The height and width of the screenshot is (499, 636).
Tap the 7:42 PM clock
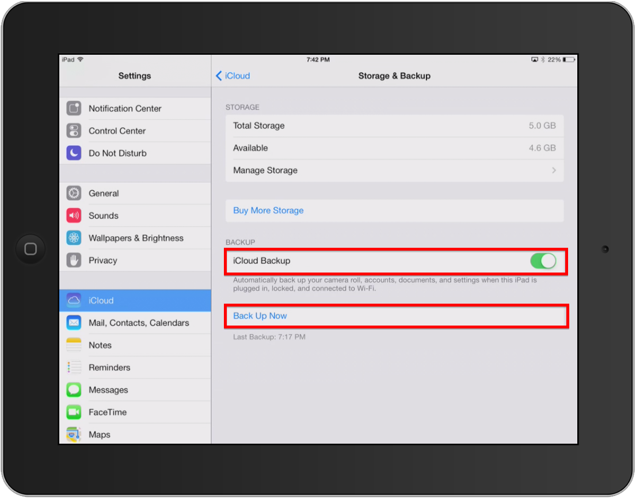318,60
